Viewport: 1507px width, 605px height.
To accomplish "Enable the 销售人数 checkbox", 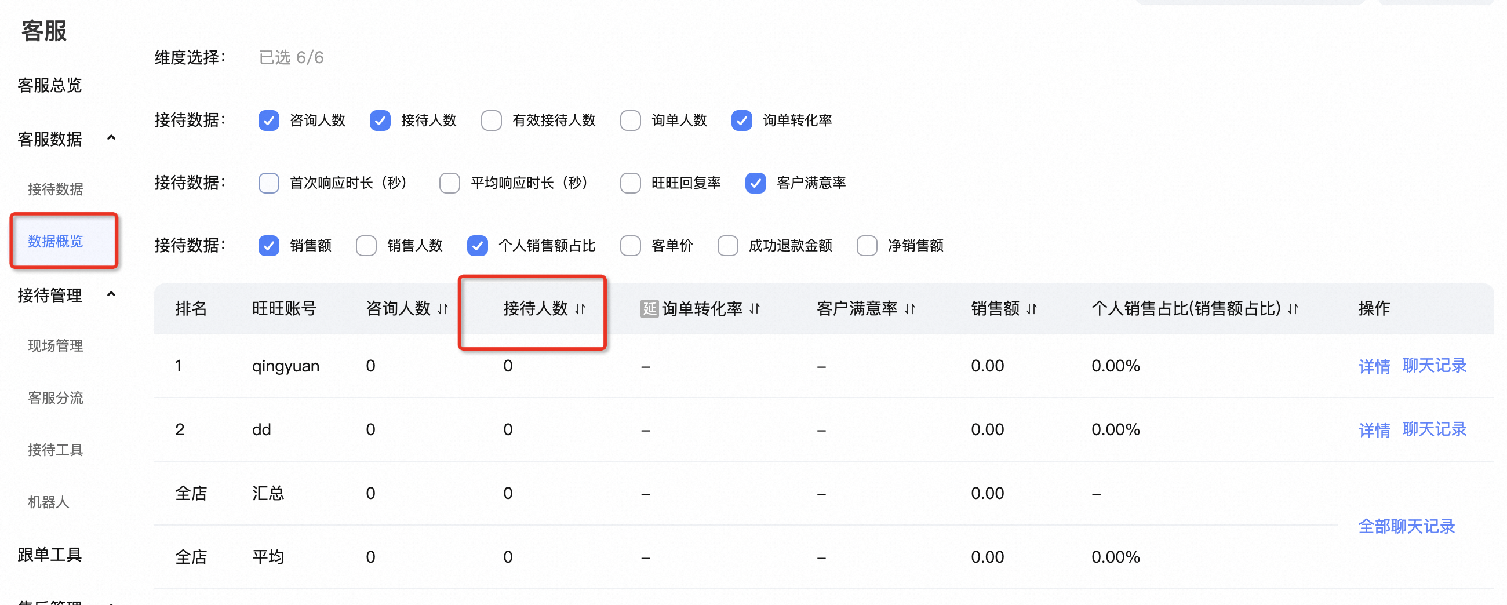I will tap(366, 246).
